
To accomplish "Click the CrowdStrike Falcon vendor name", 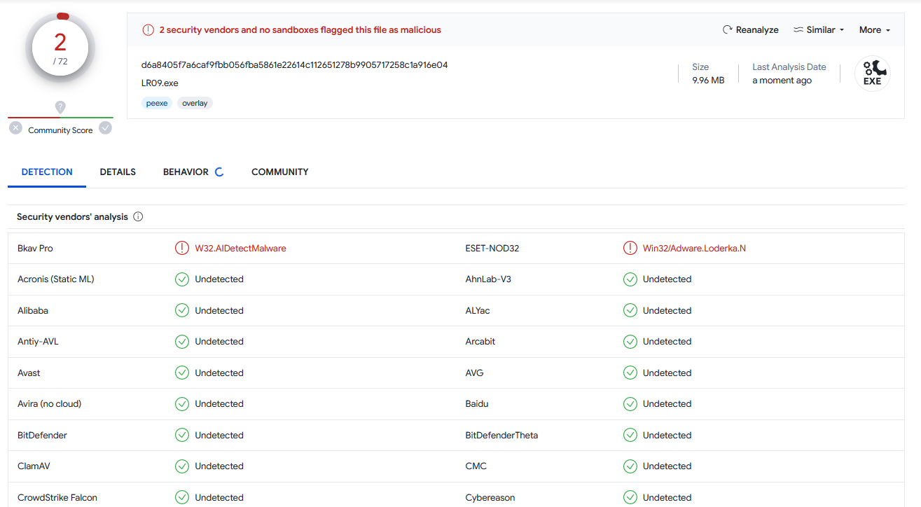I will [57, 498].
